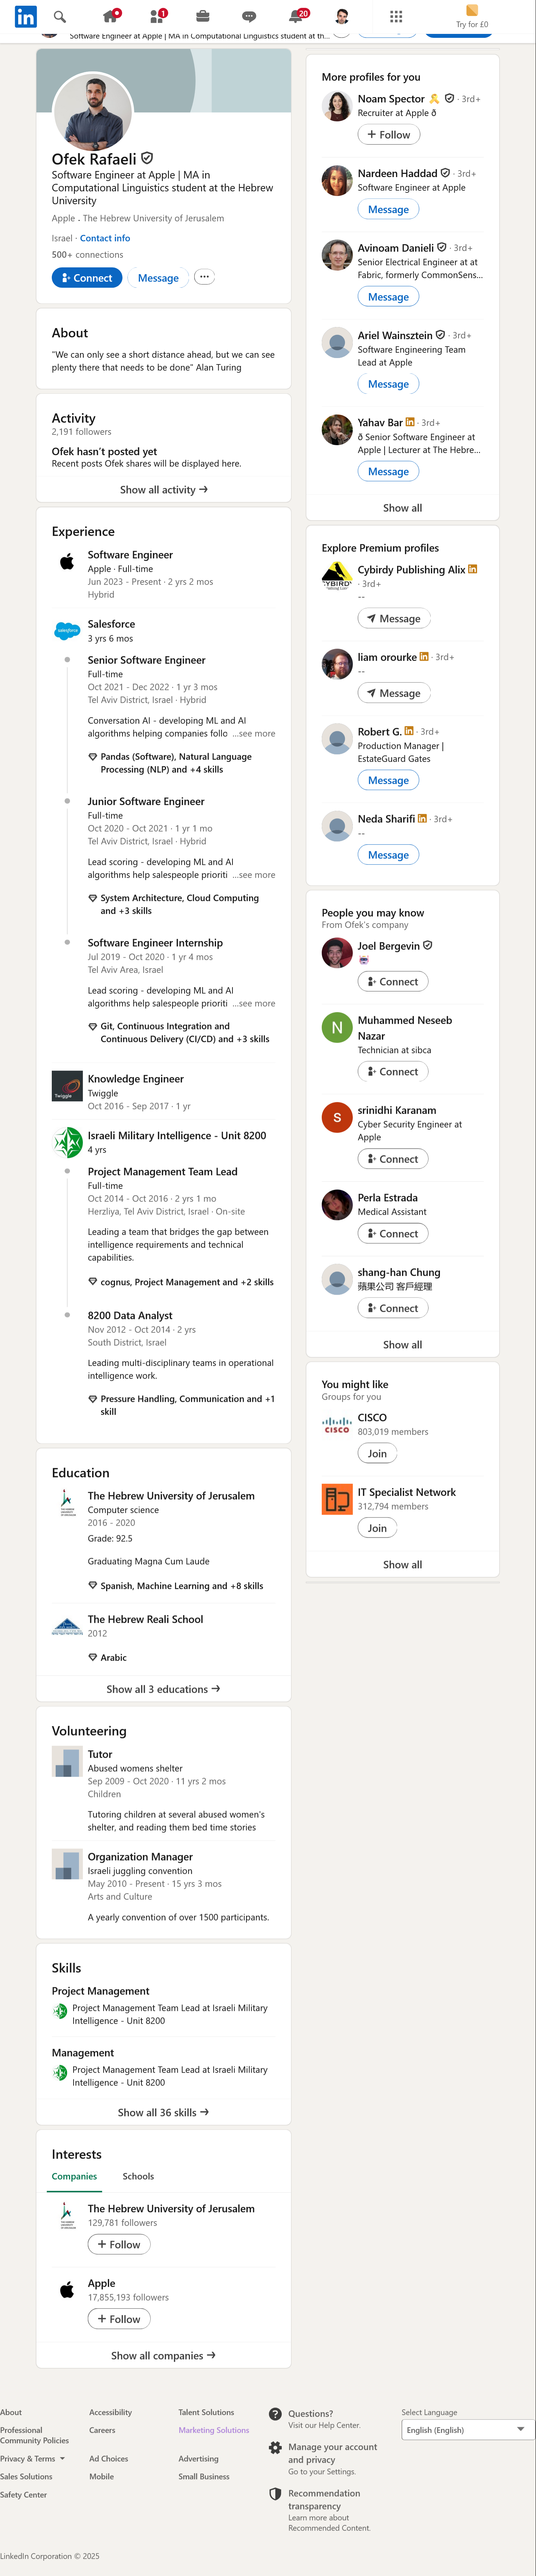This screenshot has width=536, height=2576.
Task: Open Hebrew University logo in Education
Action: pyautogui.click(x=67, y=1503)
